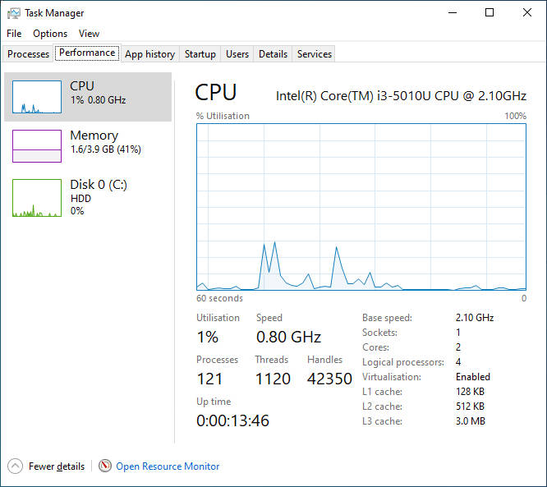Click the Task Manager title bar icon
This screenshot has width=547, height=487.
(x=13, y=13)
